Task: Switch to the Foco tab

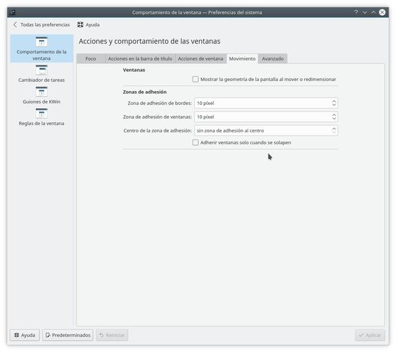Action: [90, 59]
